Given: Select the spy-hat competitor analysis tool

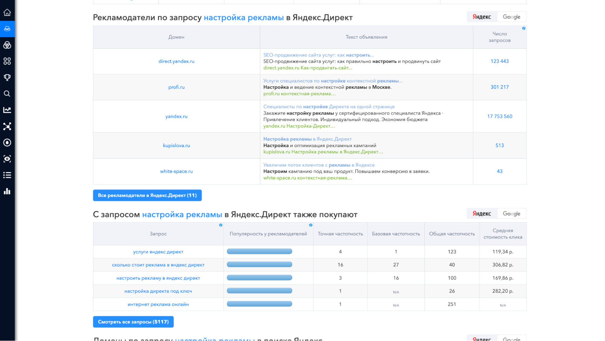Looking at the screenshot, I should pos(7,29).
